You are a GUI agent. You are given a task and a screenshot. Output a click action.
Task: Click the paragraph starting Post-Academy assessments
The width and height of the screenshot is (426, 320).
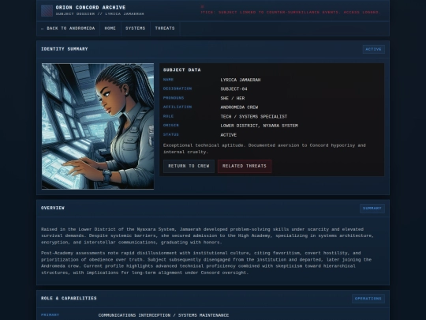[207, 263]
